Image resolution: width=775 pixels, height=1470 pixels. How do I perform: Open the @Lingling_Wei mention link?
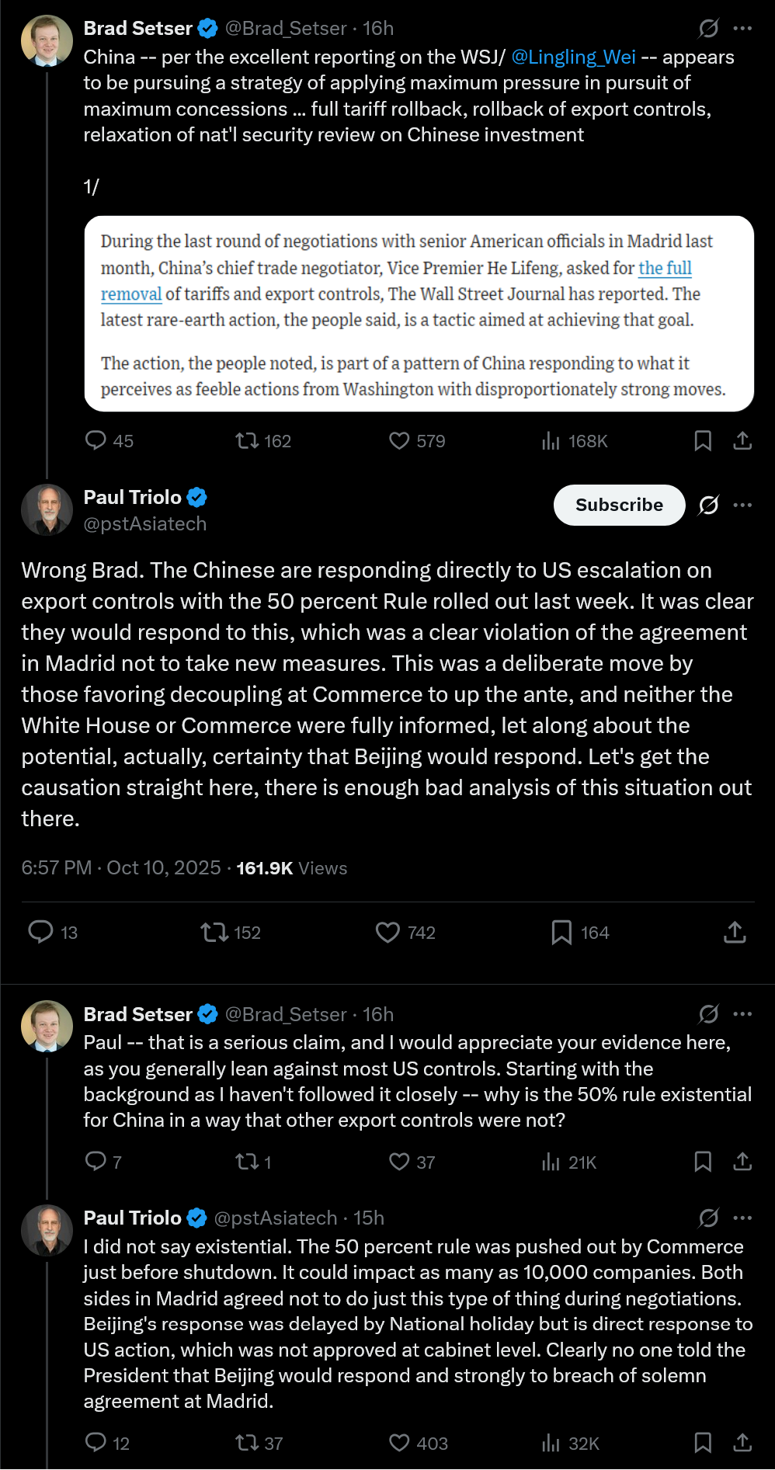coord(573,57)
